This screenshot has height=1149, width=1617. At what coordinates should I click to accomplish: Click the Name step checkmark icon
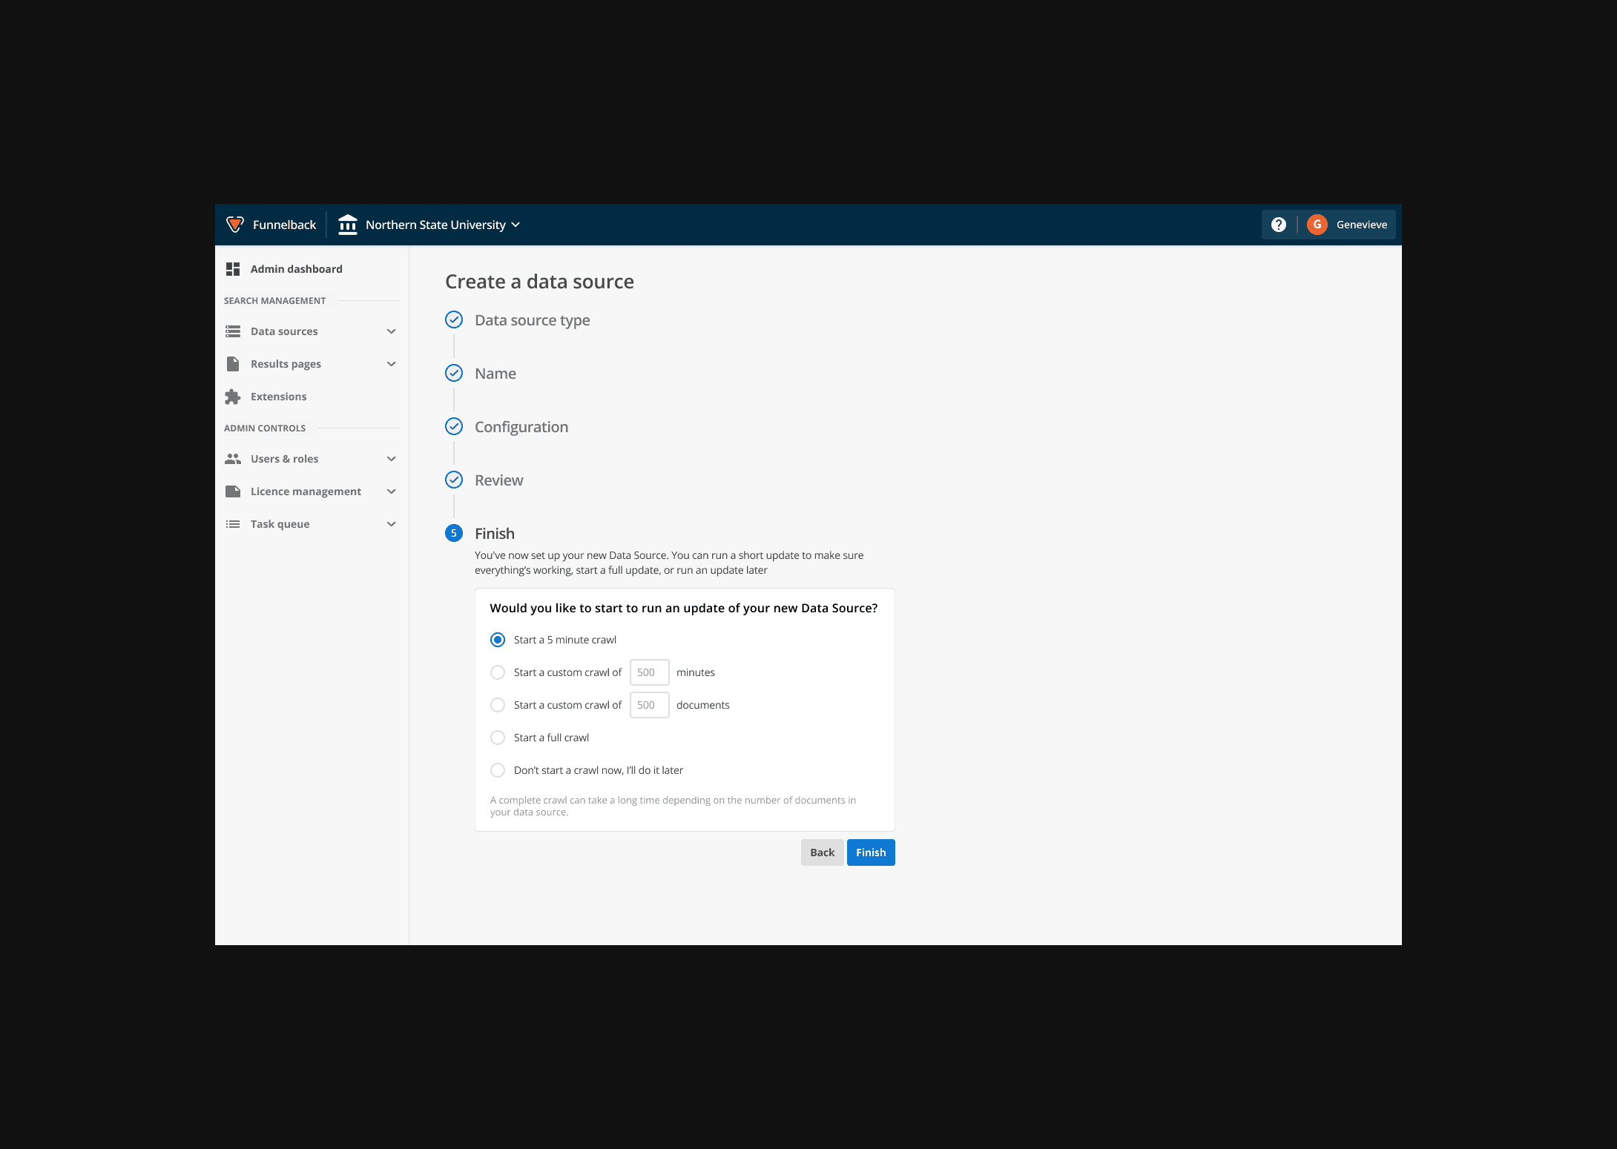(454, 373)
